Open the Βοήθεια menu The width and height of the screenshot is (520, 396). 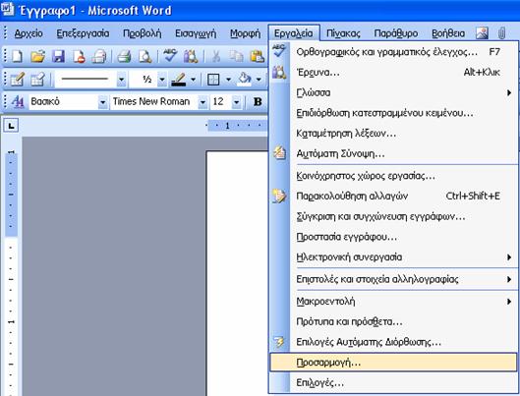[x=448, y=33]
